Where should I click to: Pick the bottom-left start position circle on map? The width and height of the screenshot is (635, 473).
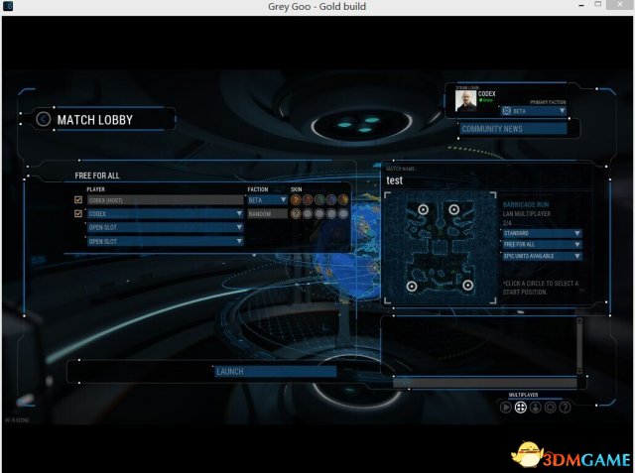point(412,287)
